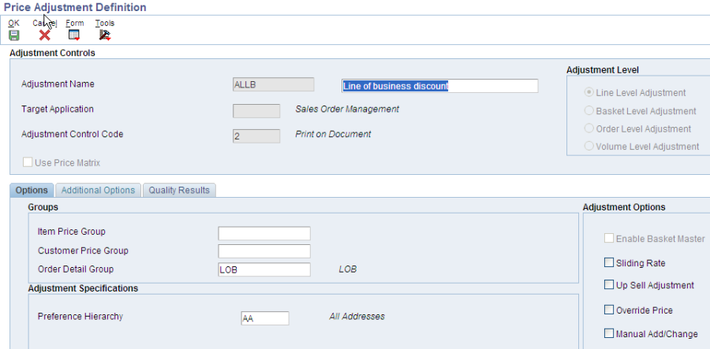Switch to the Options tab
Image resolution: width=710 pixels, height=349 pixels.
click(x=32, y=191)
